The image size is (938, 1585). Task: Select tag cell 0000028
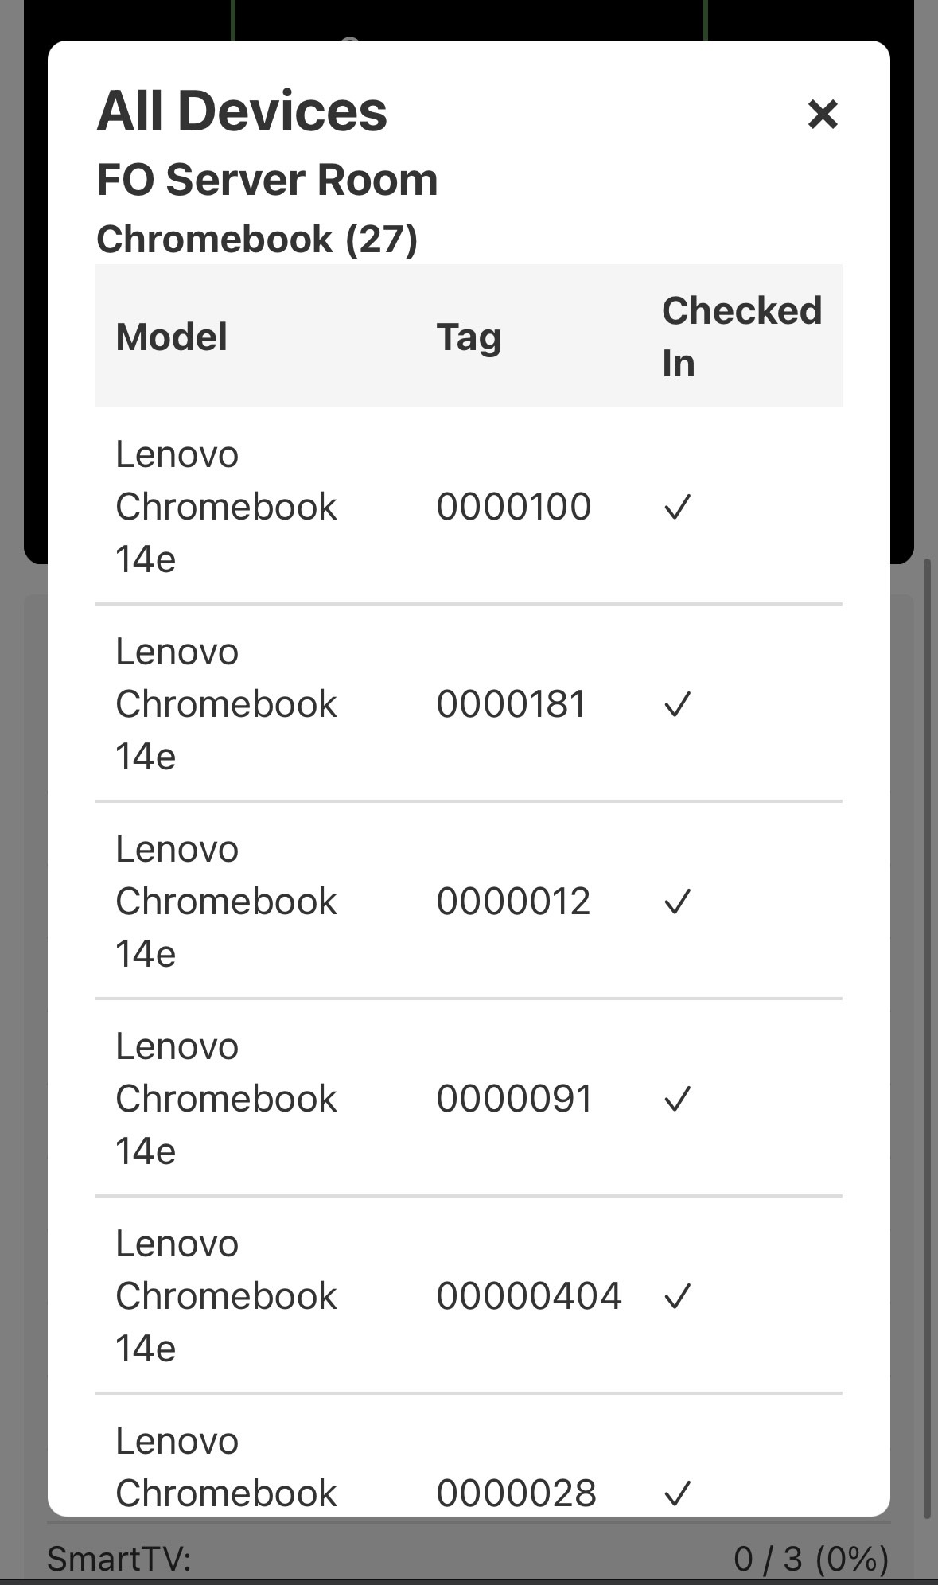[516, 1493]
